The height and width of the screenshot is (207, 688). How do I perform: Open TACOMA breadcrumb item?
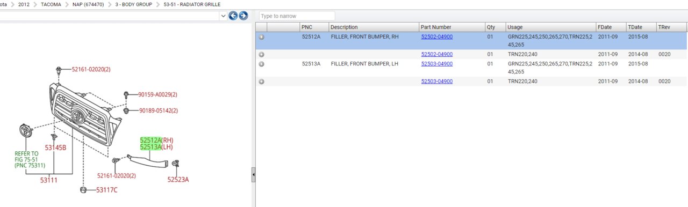click(51, 4)
